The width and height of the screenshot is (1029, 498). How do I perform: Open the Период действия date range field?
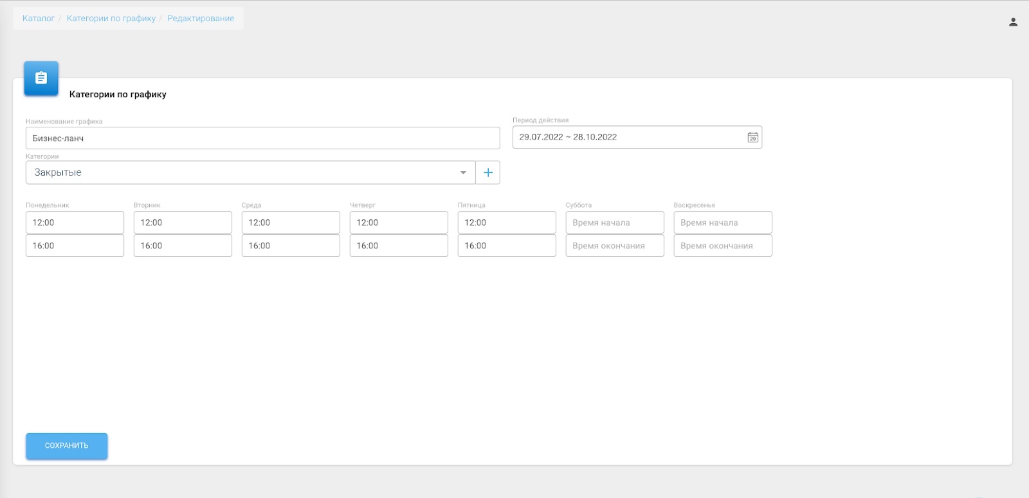click(627, 137)
